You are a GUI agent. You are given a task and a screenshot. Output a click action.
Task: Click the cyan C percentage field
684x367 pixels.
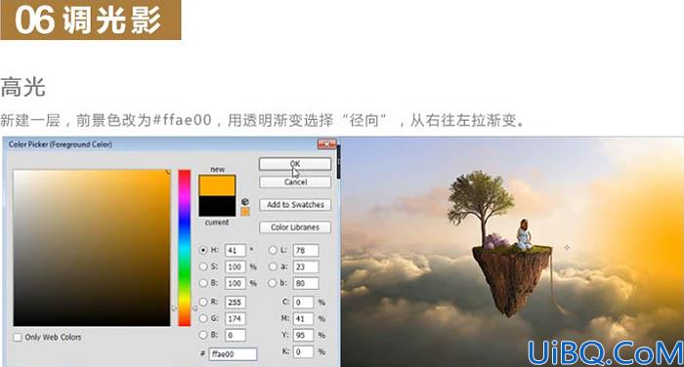coord(303,302)
